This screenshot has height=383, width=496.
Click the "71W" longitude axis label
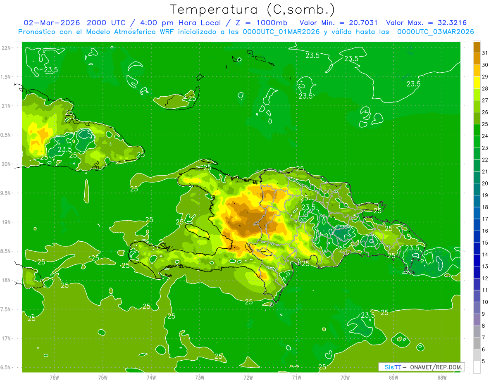click(296, 377)
